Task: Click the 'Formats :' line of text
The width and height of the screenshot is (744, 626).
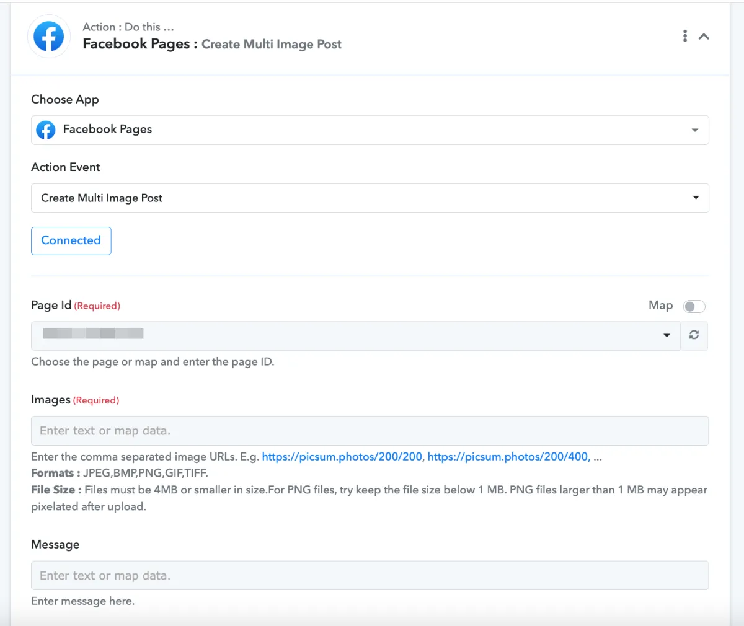Action: 120,473
